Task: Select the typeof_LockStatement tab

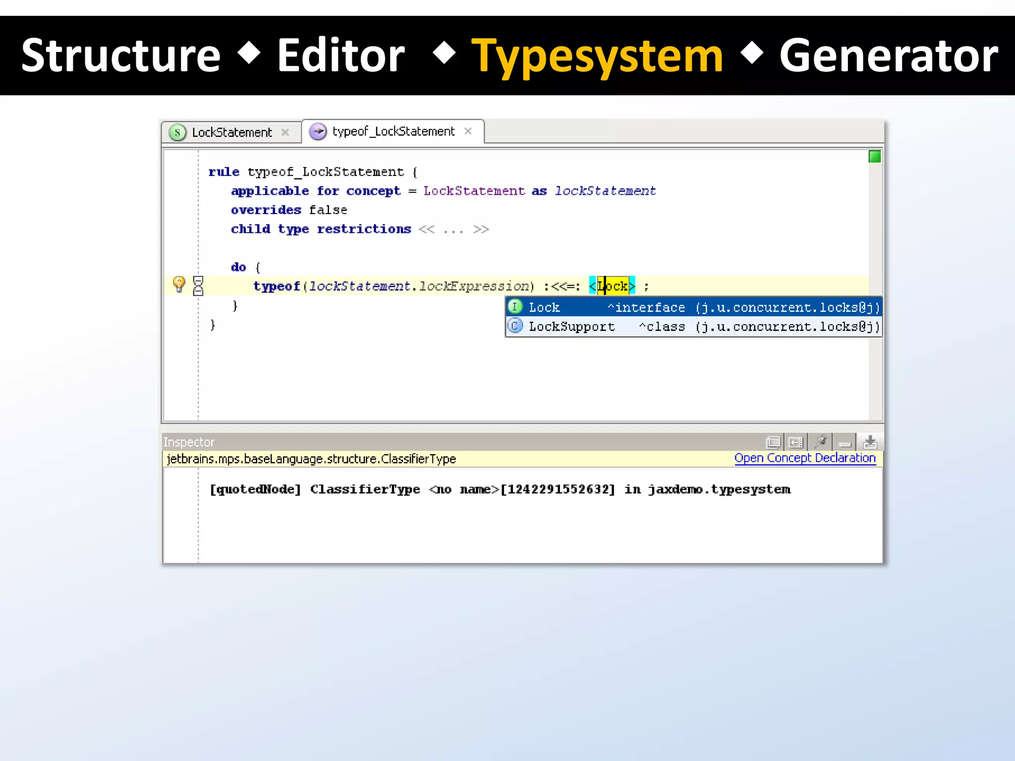Action: click(393, 131)
